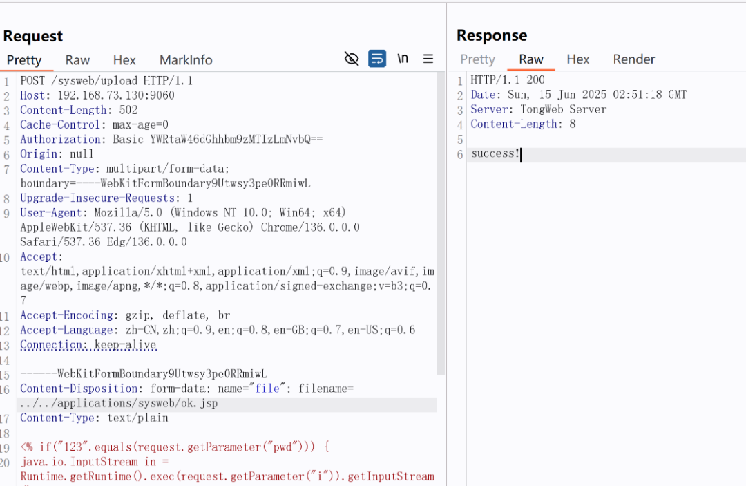746x486 pixels.
Task: Click the Runtime.getRuntime().exec payload line
Action: [227, 477]
